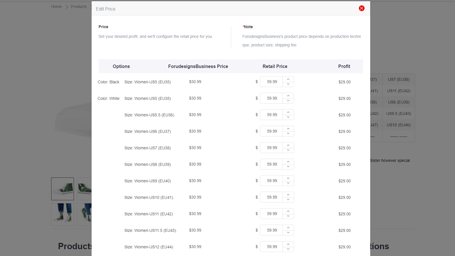Open Products breadcrumb link
The image size is (455, 256).
coord(78,7)
